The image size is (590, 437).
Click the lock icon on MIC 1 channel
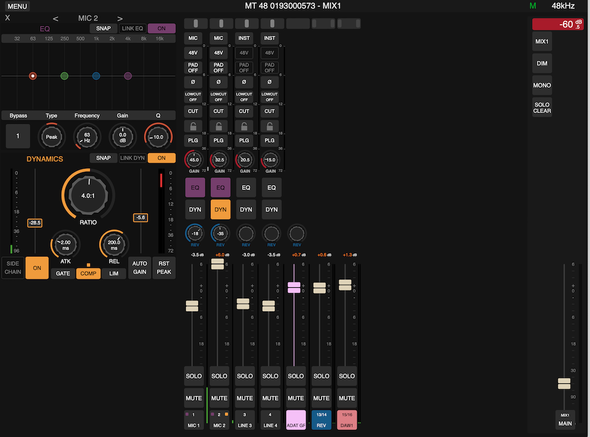[193, 126]
